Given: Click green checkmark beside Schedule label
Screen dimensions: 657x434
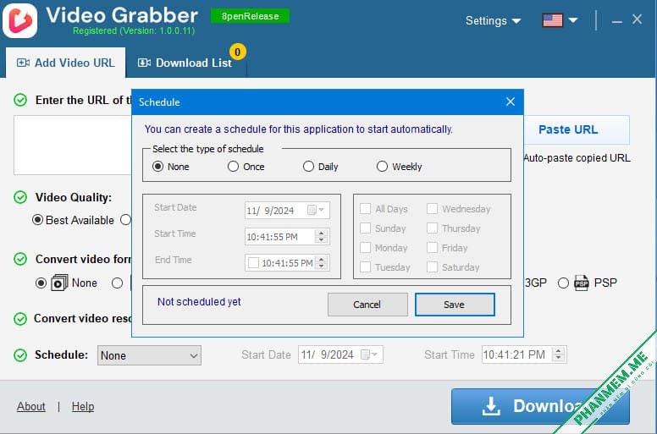Looking at the screenshot, I should coord(20,355).
